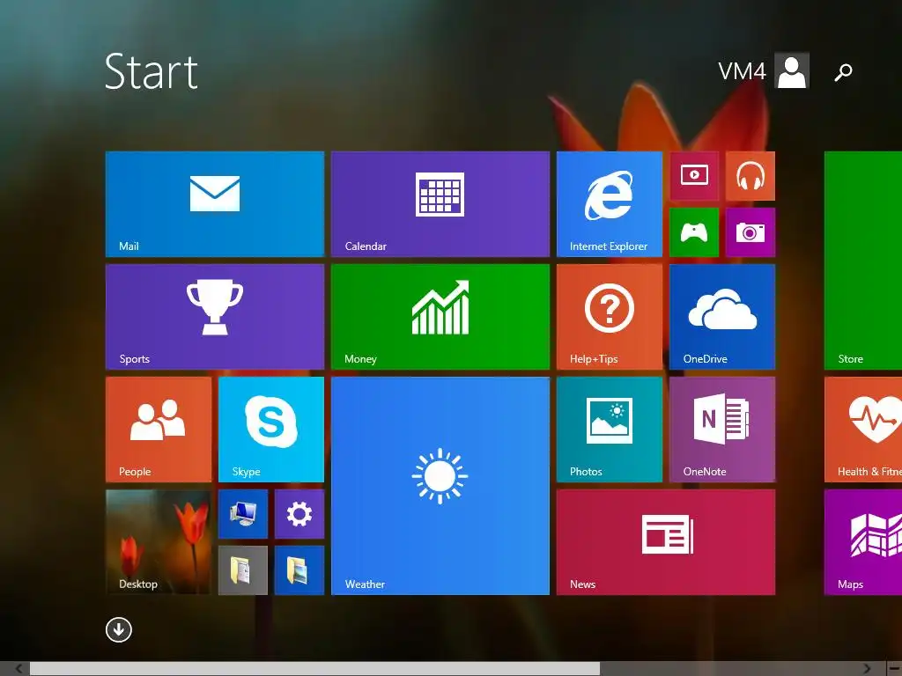This screenshot has width=902, height=676.
Task: Open the People tile
Action: pyautogui.click(x=159, y=430)
